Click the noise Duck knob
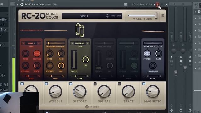Viewport: 201px width, 113px height. click(37, 66)
